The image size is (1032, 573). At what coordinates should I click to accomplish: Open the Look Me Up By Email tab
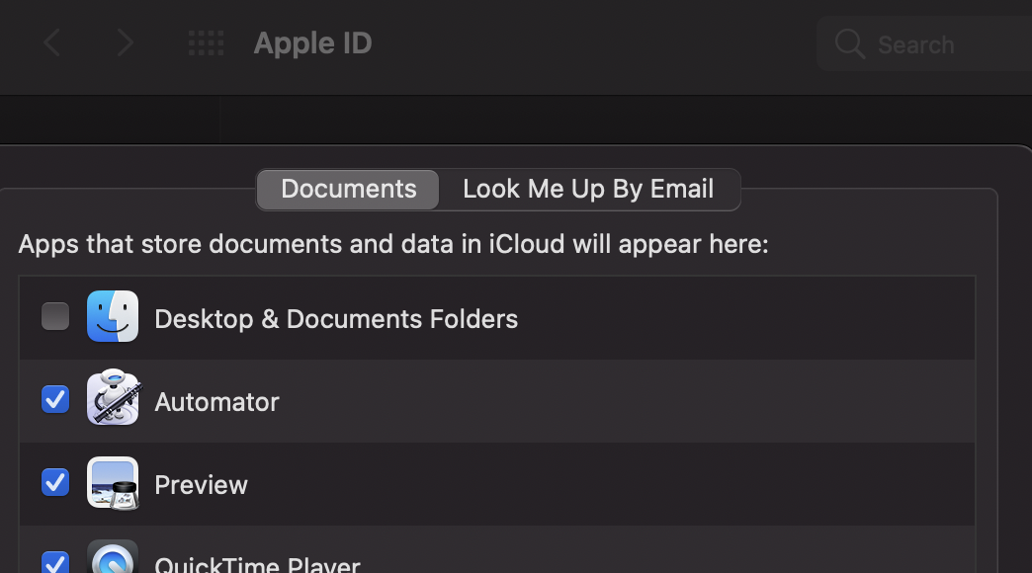pyautogui.click(x=588, y=190)
